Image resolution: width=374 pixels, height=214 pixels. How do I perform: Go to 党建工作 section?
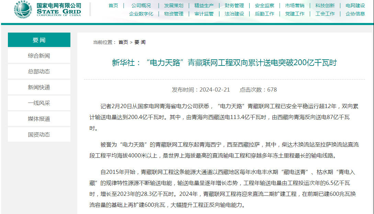point(295,14)
